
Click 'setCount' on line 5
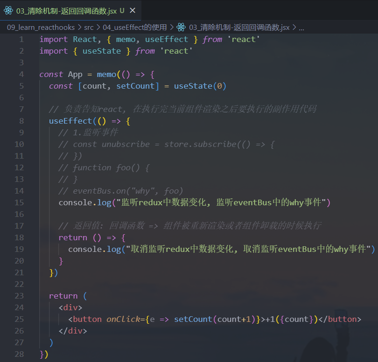pyautogui.click(x=135, y=86)
